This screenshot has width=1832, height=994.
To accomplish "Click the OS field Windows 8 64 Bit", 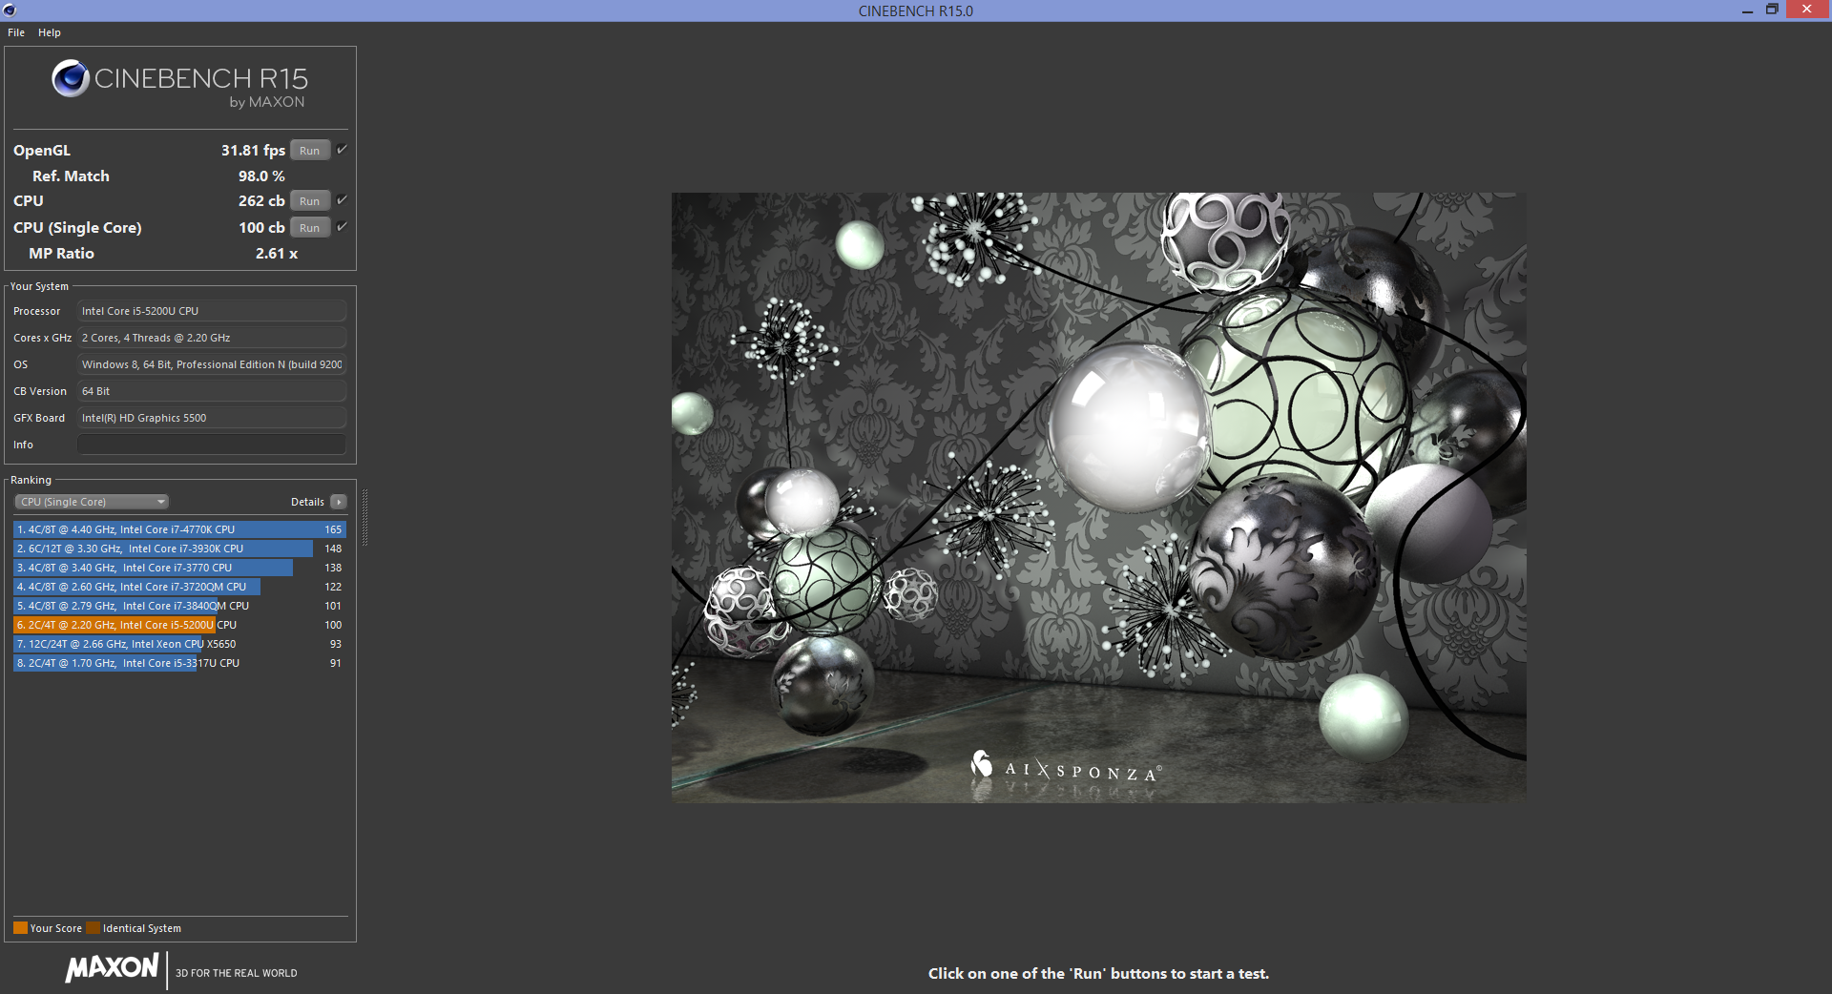I will point(212,364).
